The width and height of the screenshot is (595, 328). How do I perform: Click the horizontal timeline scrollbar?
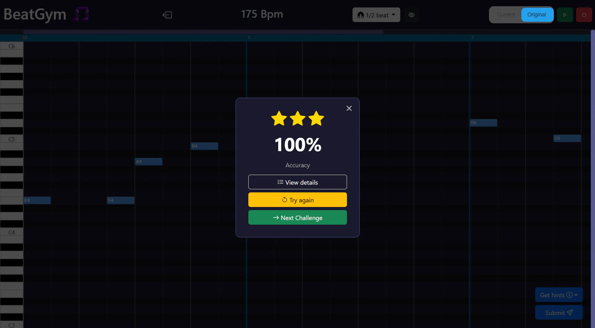tap(203, 32)
